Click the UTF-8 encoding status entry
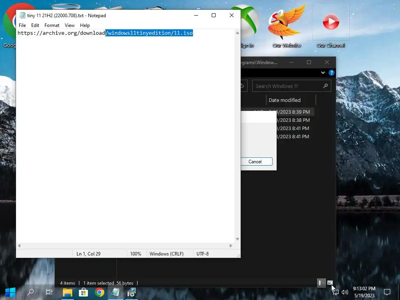400x300 pixels. pyautogui.click(x=203, y=254)
